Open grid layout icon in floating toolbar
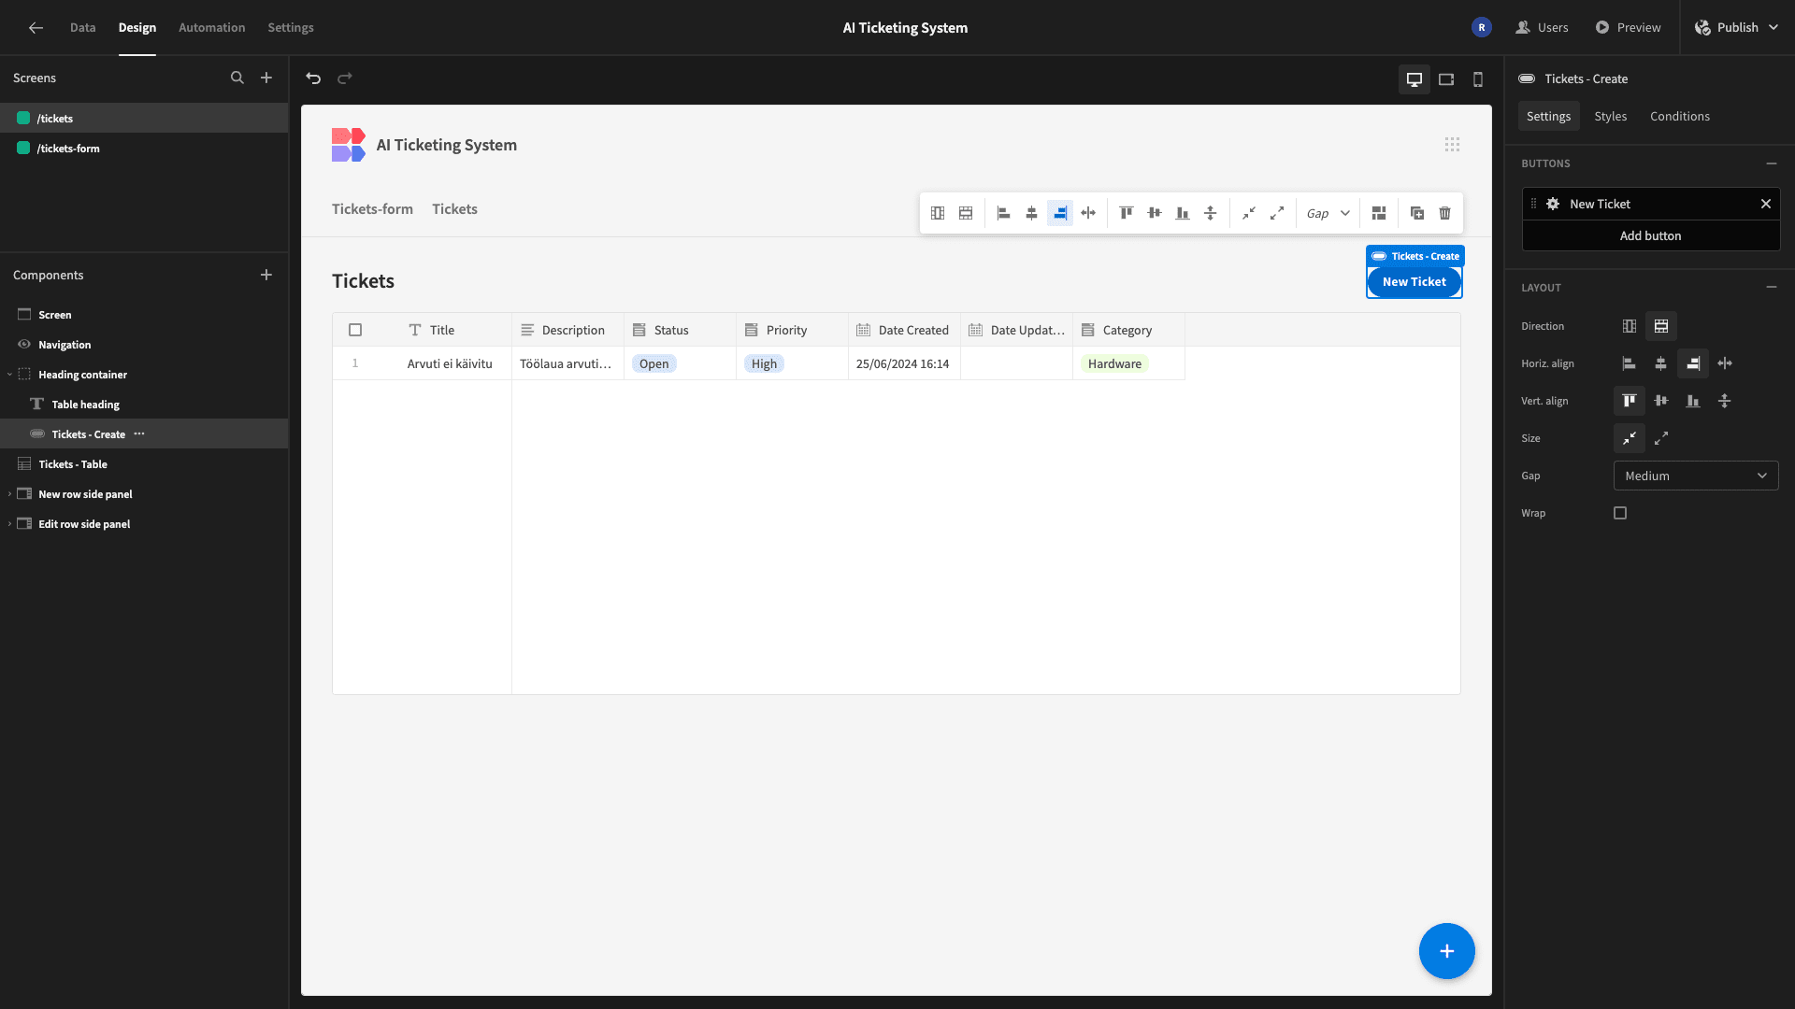Image resolution: width=1795 pixels, height=1009 pixels. 1379,213
